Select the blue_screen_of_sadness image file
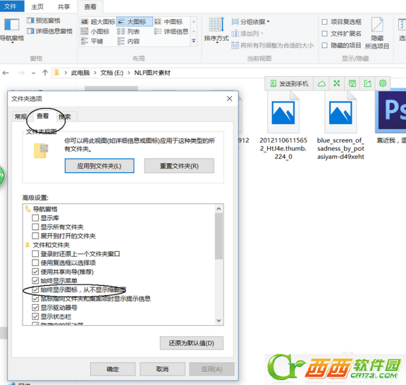 341,125
